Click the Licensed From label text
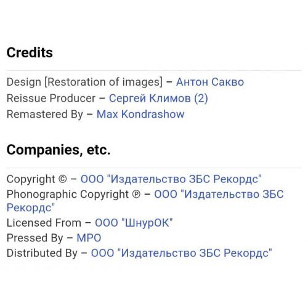308x308 pixels. coord(44,223)
